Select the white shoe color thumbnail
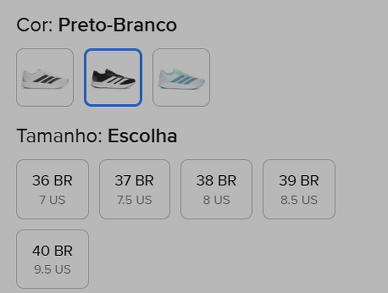This screenshot has height=293, width=388. [x=45, y=77]
